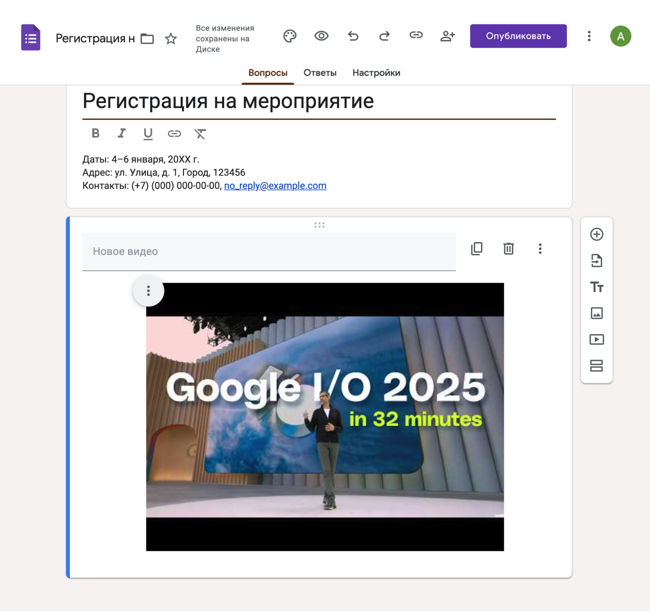Import questions from another form
Screen dimensions: 650x611
pyautogui.click(x=596, y=261)
